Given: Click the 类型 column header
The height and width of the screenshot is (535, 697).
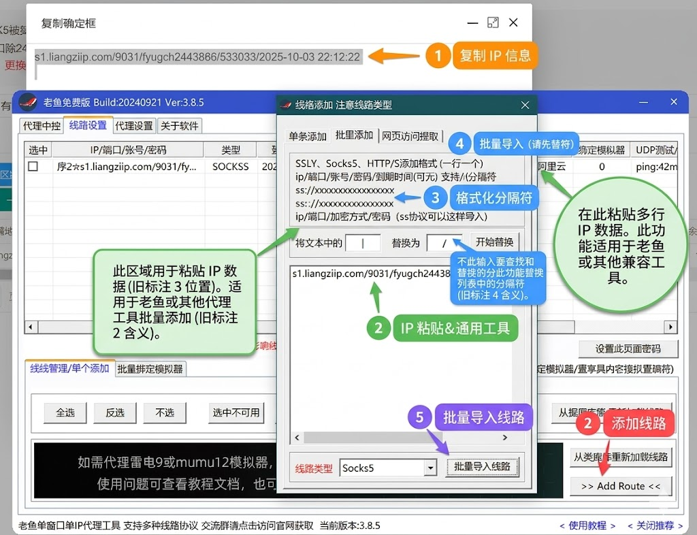Looking at the screenshot, I should coord(231,150).
